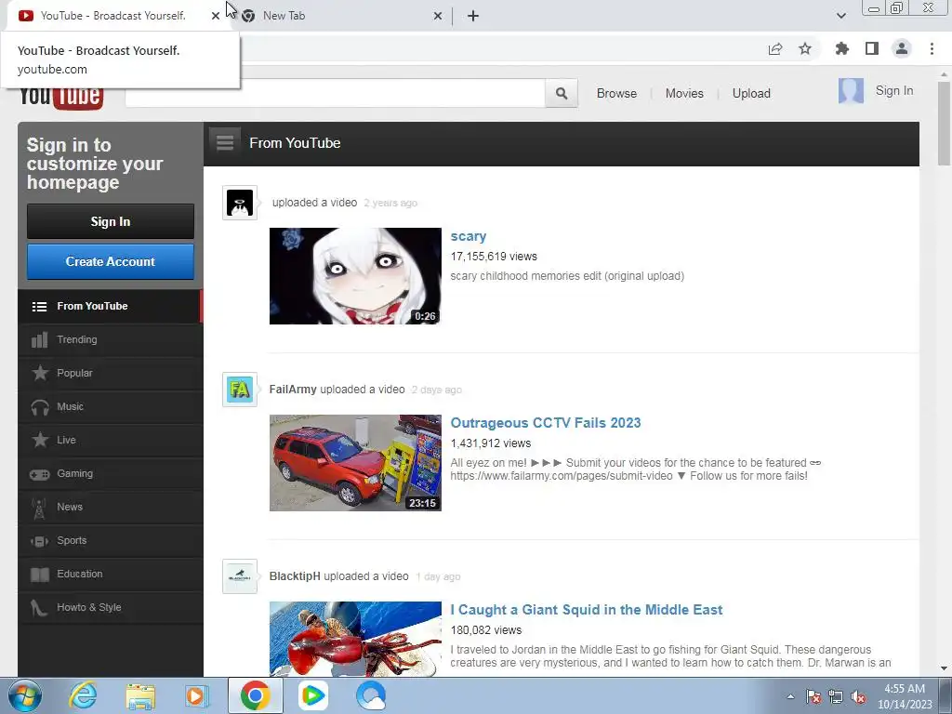Viewport: 952px width, 714px height.
Task: Launch Internet Explorer from the taskbar
Action: tap(83, 695)
